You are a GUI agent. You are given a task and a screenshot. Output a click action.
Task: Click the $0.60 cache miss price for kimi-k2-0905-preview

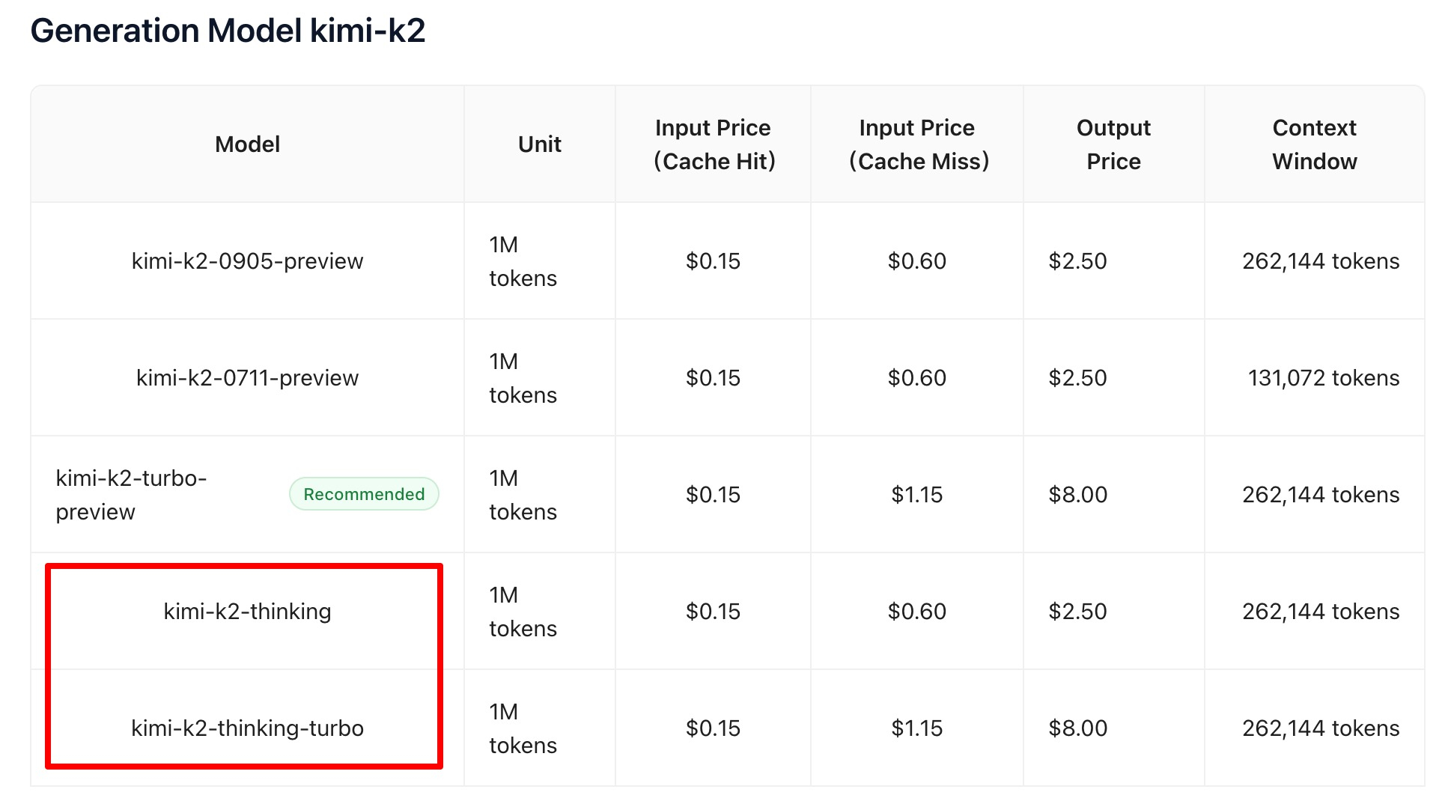(x=917, y=261)
